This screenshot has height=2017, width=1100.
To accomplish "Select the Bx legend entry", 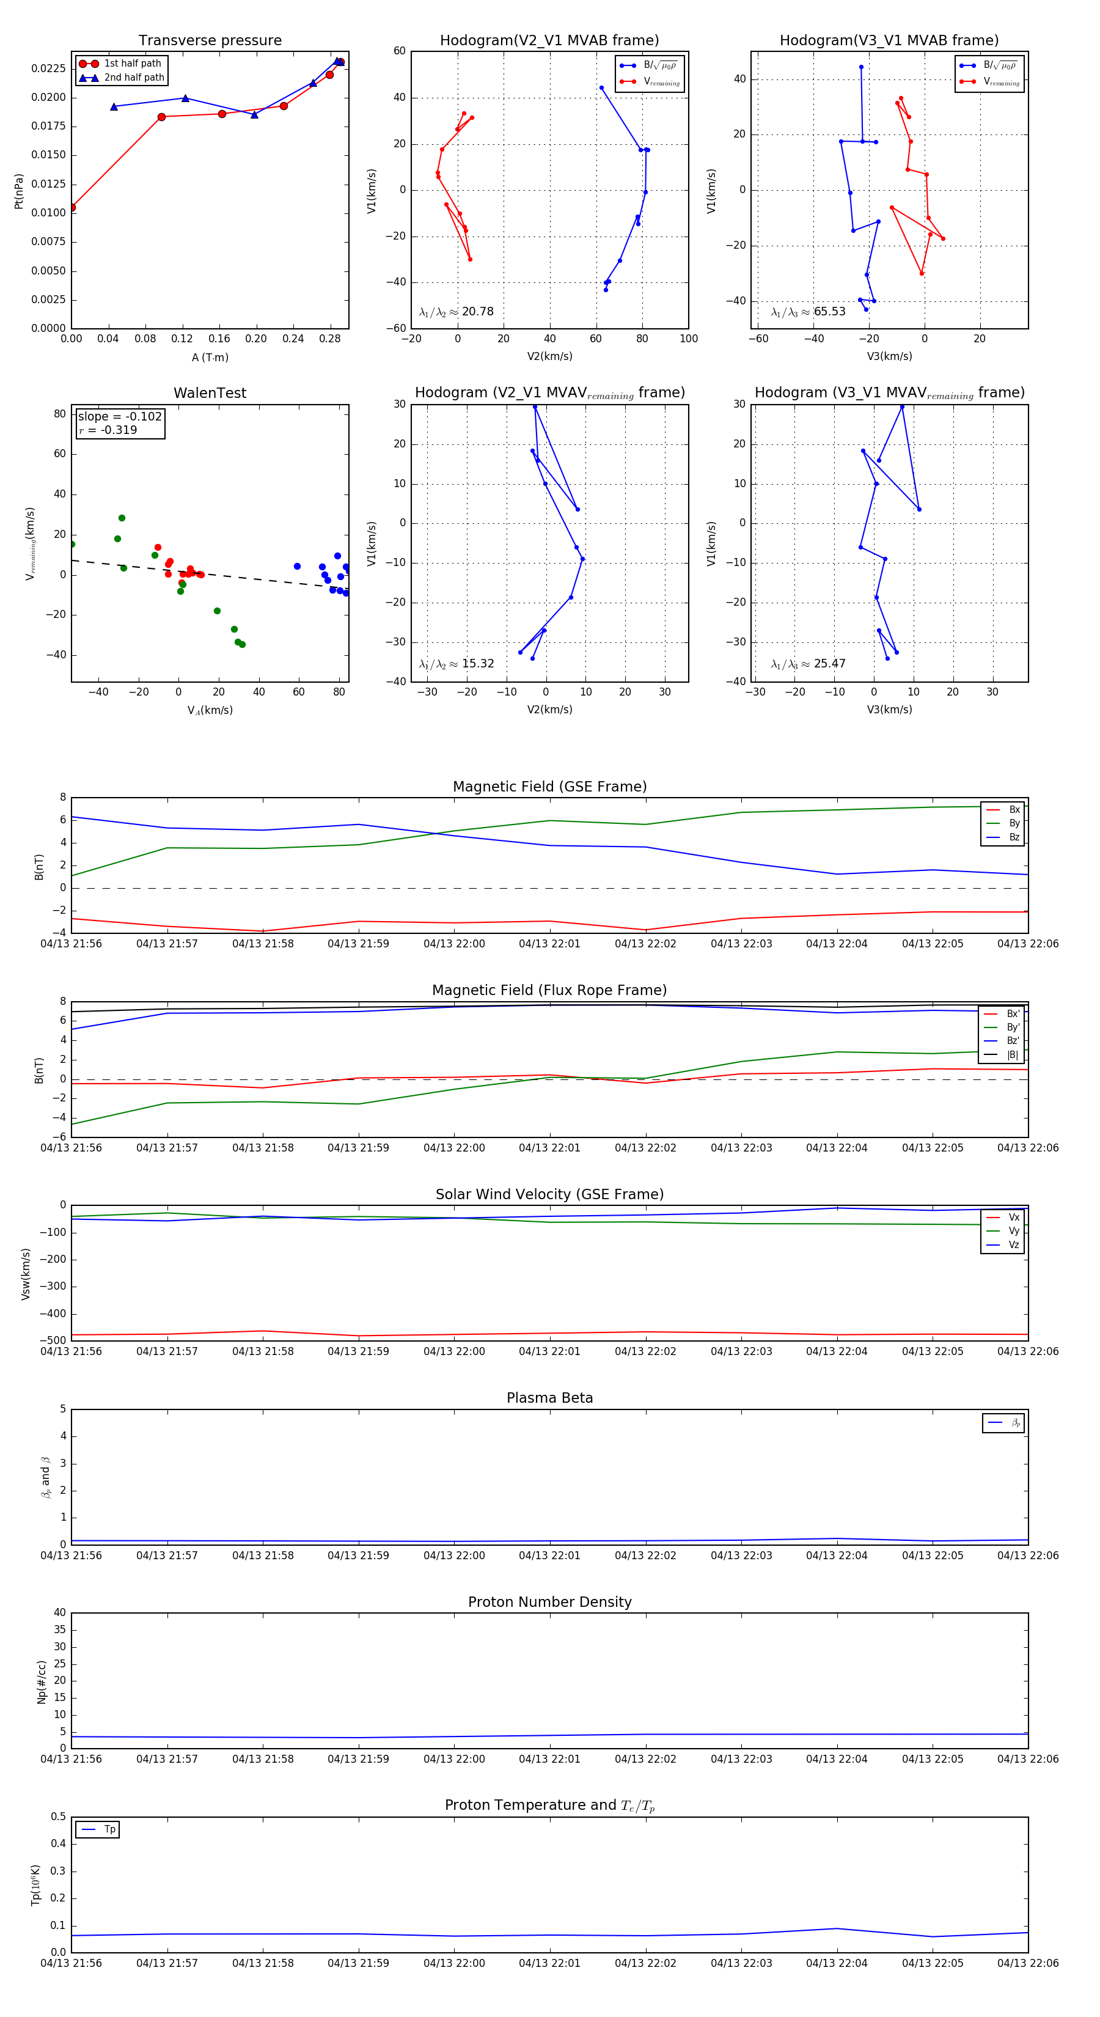I will [1003, 810].
